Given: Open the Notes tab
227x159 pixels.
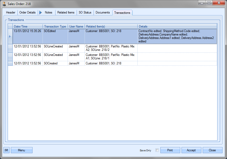Looking at the screenshot, I should 49,12.
